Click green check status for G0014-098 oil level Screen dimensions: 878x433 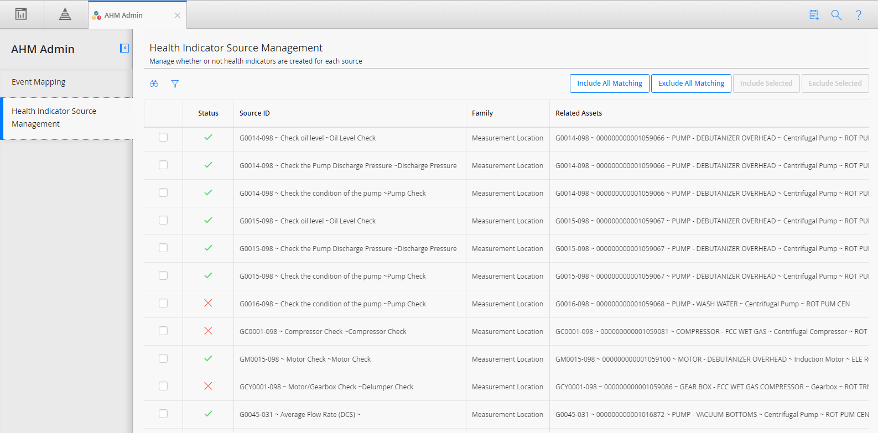pos(208,137)
